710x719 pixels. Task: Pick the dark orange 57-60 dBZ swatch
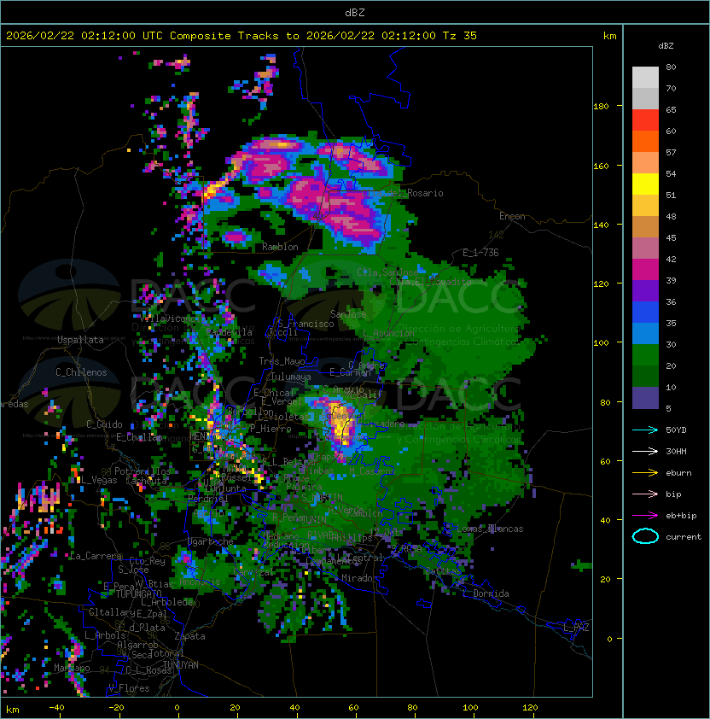(x=645, y=141)
